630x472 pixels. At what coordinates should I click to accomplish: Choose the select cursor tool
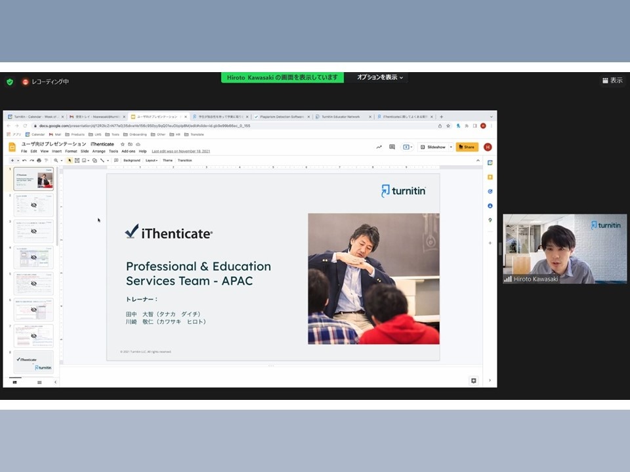tap(70, 161)
